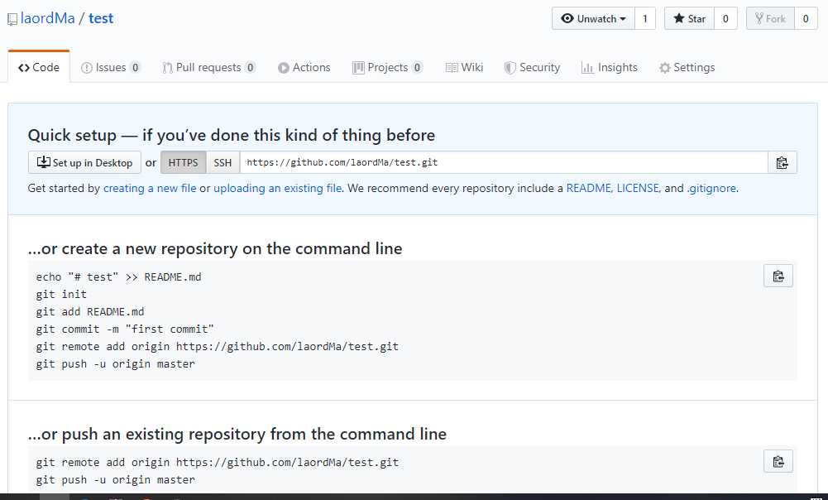Open the Code tab
Image resolution: width=828 pixels, height=500 pixels.
click(x=39, y=67)
